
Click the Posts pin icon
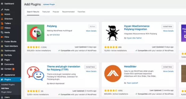2,10
